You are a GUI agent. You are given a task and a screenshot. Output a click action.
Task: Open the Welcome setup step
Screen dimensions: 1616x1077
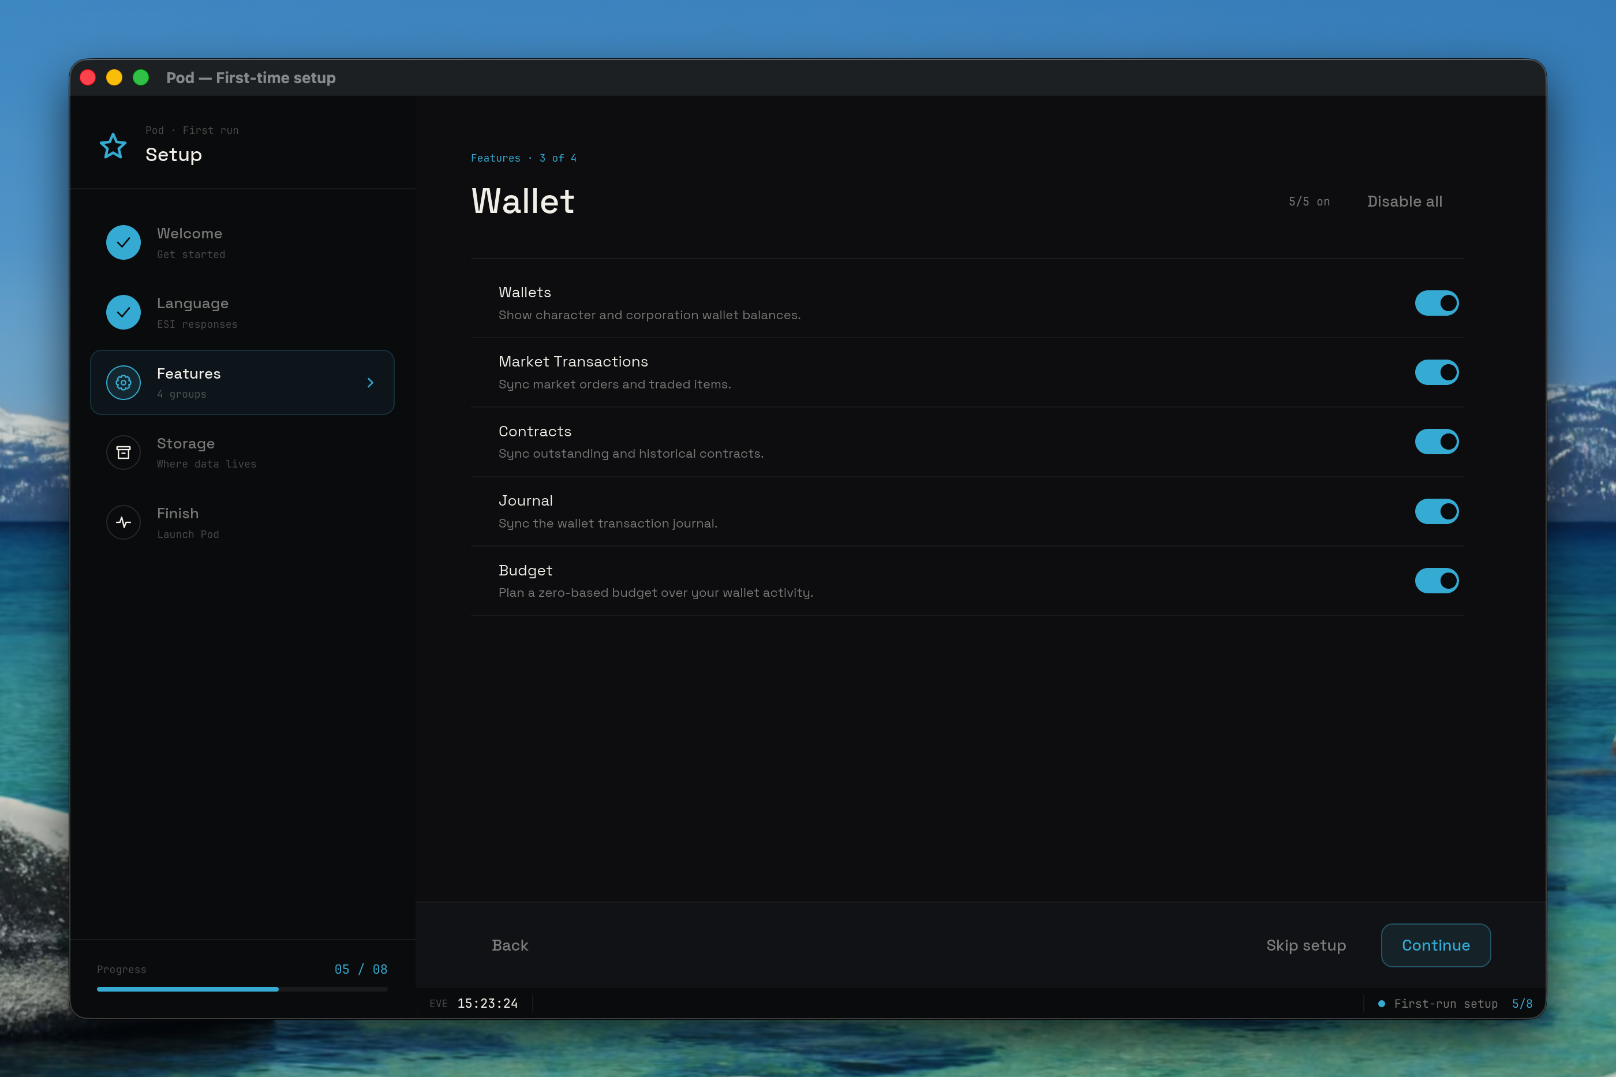pos(242,242)
